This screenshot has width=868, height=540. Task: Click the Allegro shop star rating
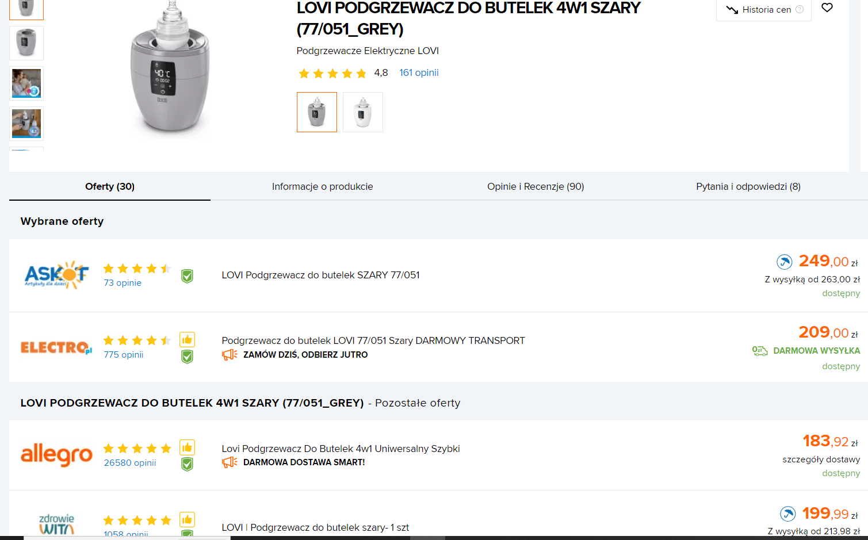137,449
